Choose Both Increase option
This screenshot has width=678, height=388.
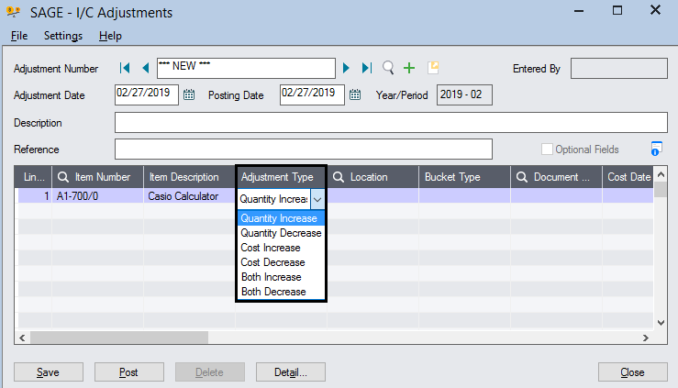click(281, 277)
